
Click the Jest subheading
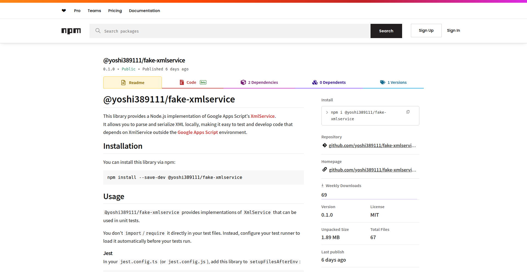[x=108, y=253]
